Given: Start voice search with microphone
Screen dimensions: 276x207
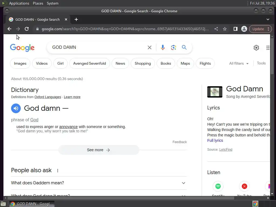Looking at the screenshot, I should click(163, 47).
